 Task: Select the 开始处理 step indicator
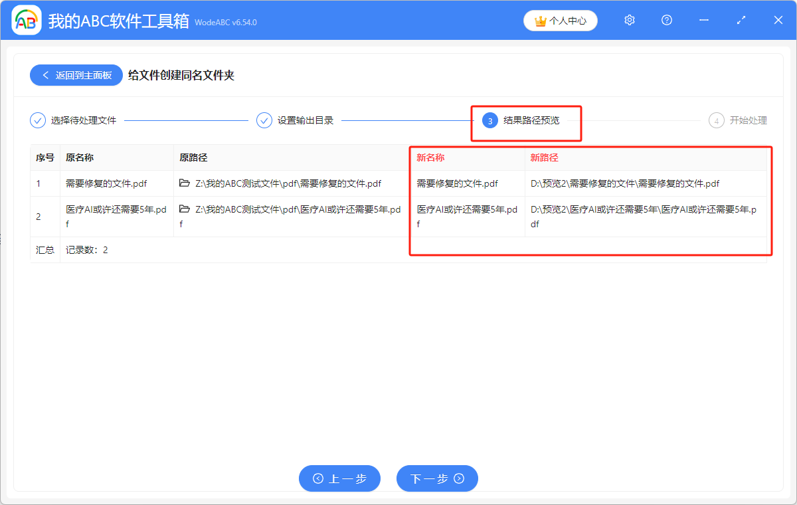tap(718, 120)
